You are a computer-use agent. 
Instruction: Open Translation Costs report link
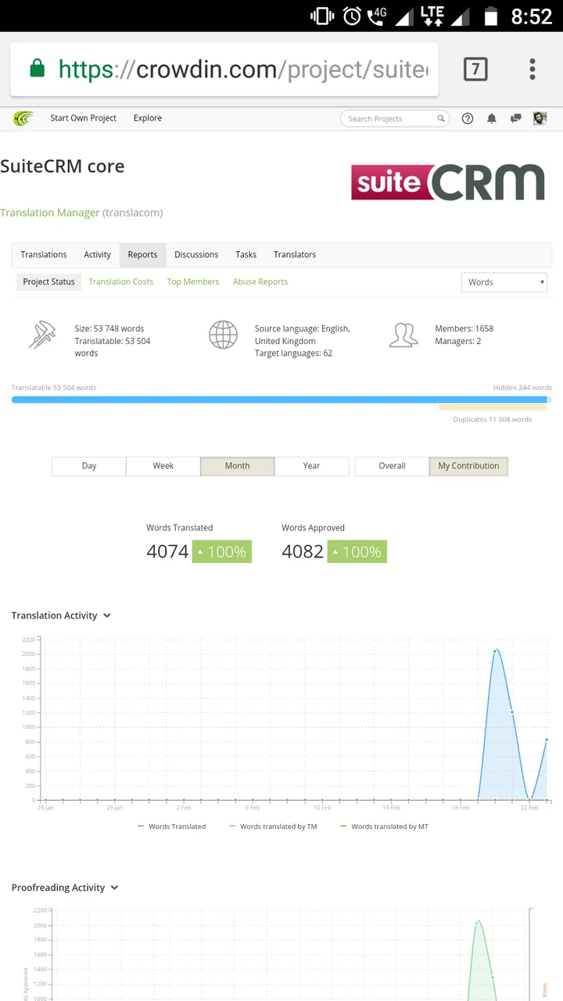tap(121, 282)
